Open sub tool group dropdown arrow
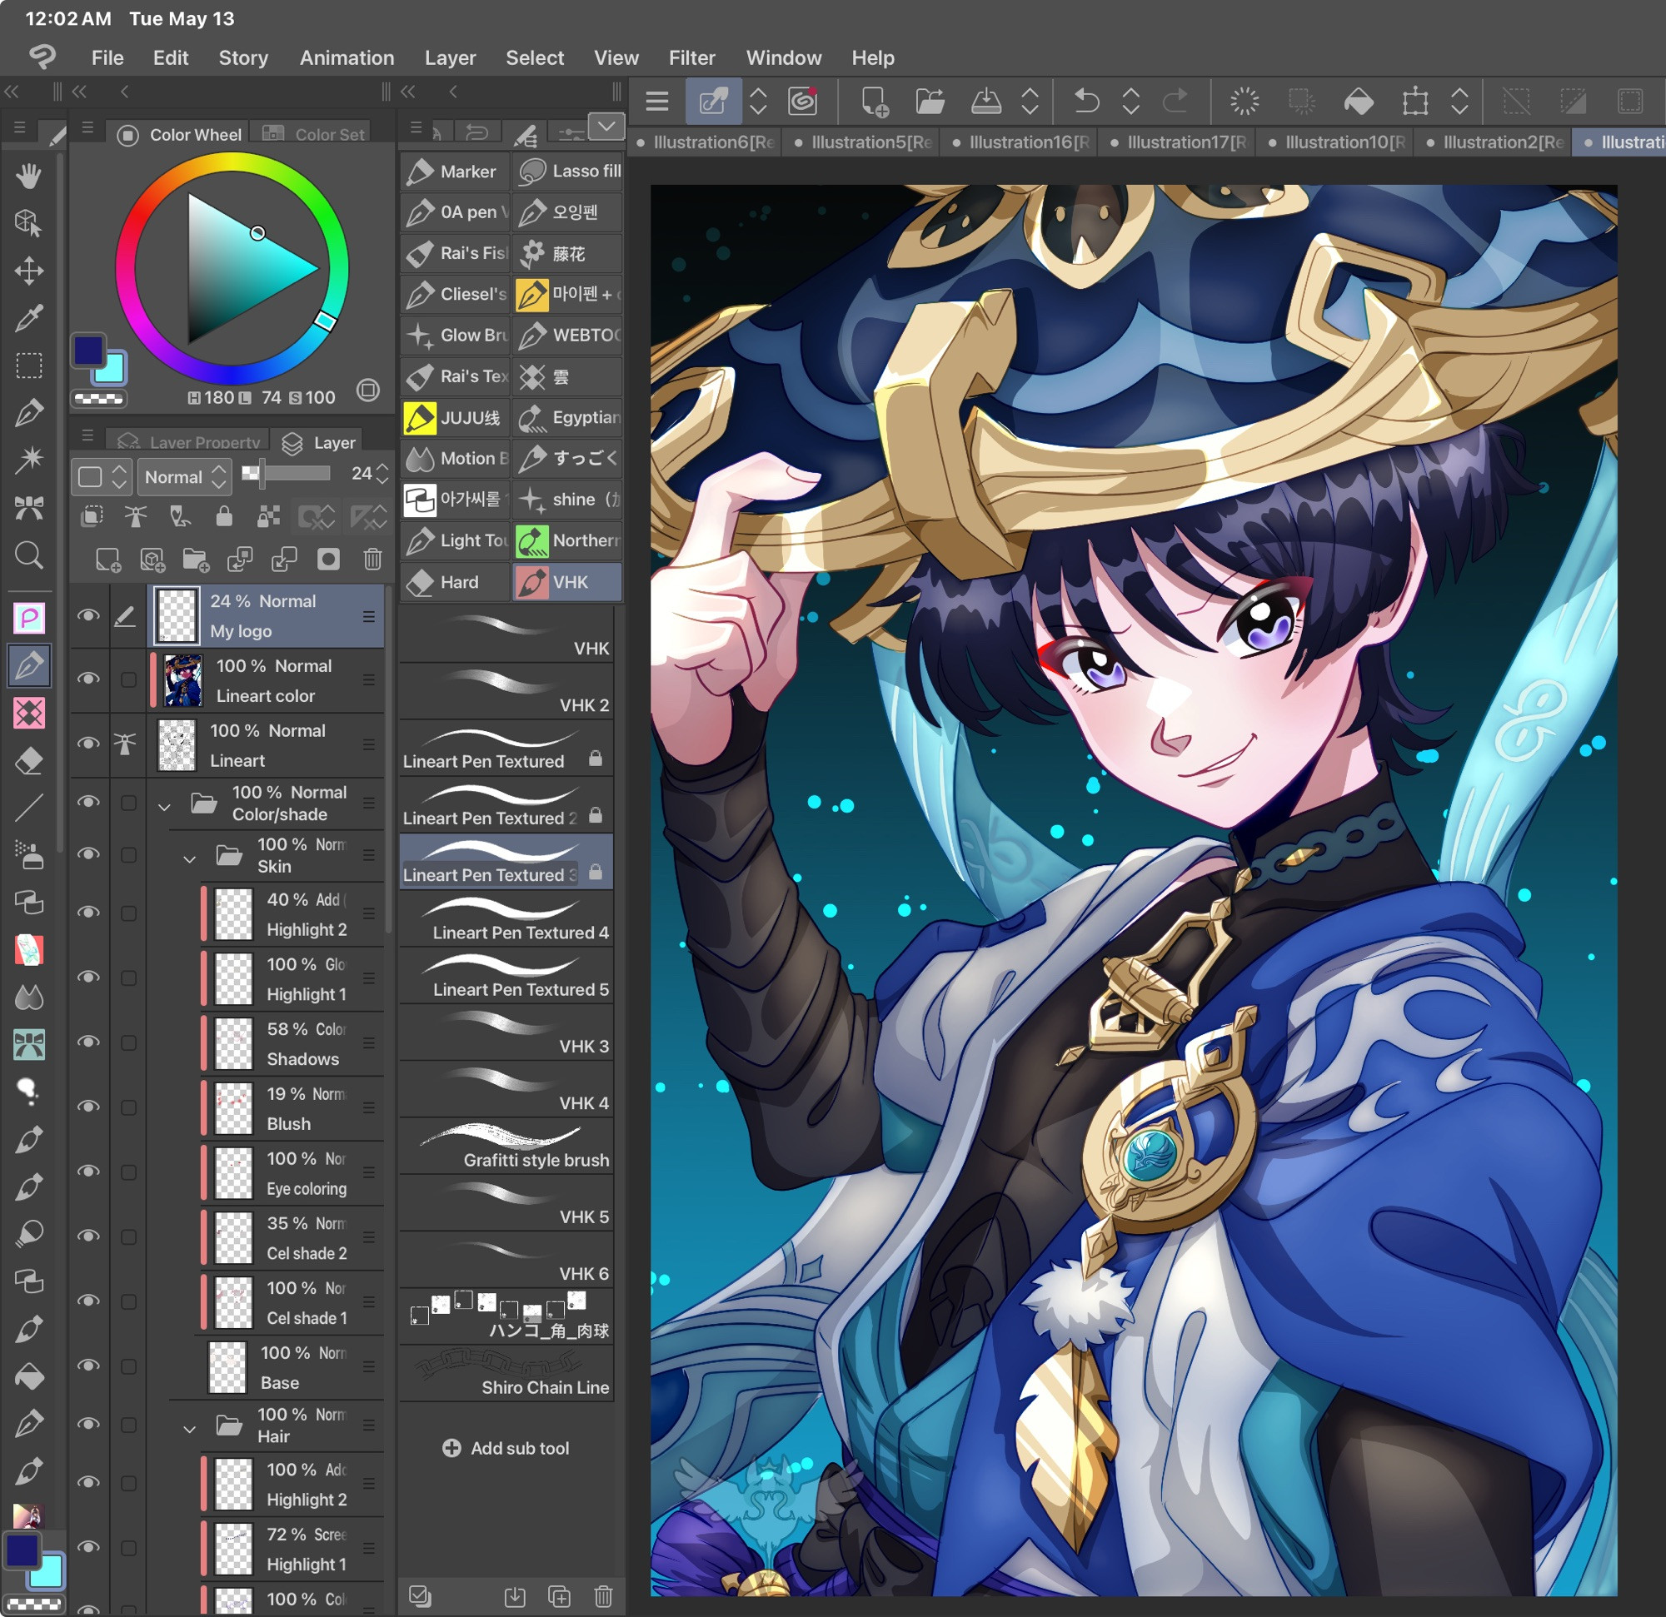The height and width of the screenshot is (1617, 1666). point(607,127)
